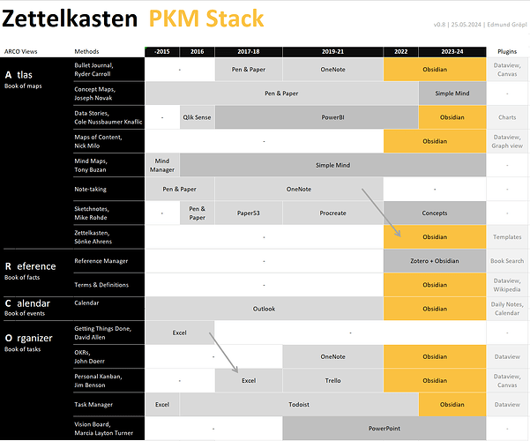530x441 pixels.
Task: Click the Book Search plugin cell
Action: coord(507,261)
